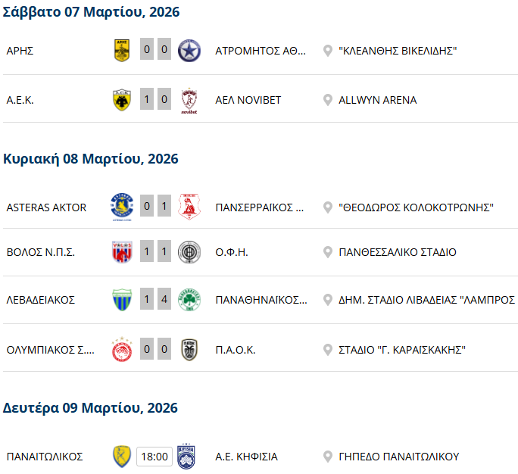The width and height of the screenshot is (518, 474).
Task: Click the Atromitos star logo
Action: [x=189, y=51]
